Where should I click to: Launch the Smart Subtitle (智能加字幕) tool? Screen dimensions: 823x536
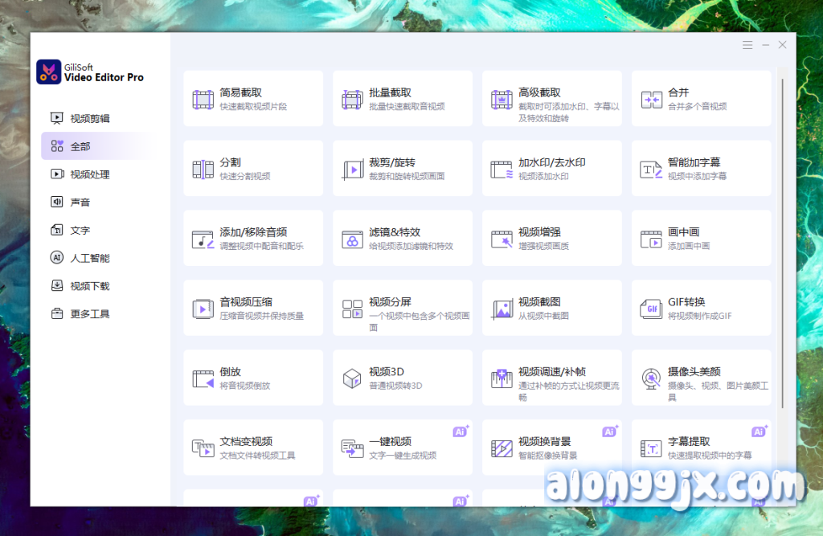click(x=701, y=169)
